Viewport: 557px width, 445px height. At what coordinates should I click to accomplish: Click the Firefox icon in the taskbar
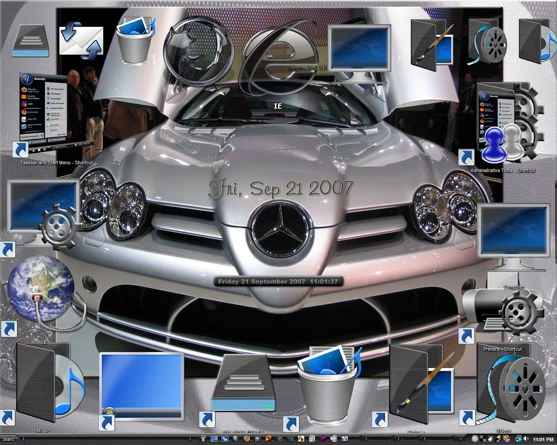pyautogui.click(x=247, y=439)
